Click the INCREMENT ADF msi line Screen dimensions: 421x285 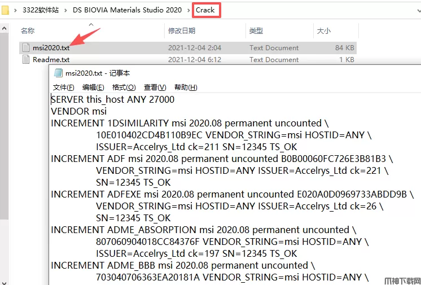pos(222,159)
